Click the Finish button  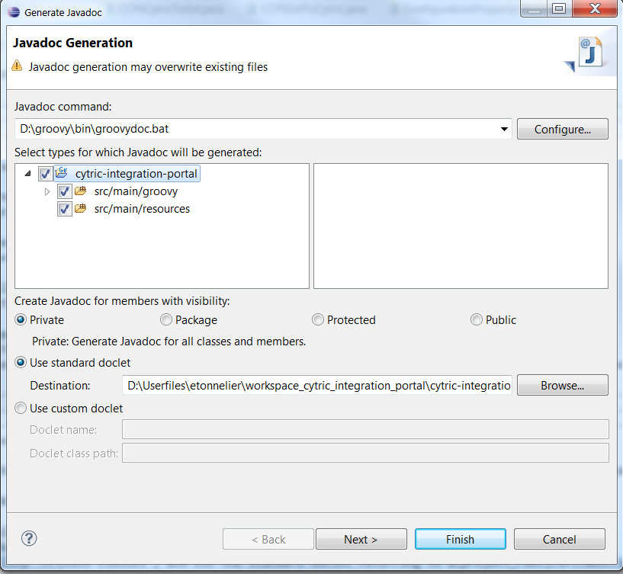[x=460, y=539]
